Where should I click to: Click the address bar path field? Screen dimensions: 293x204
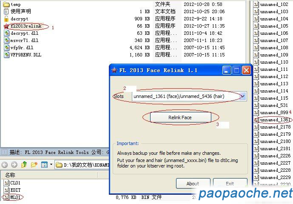point(82,165)
